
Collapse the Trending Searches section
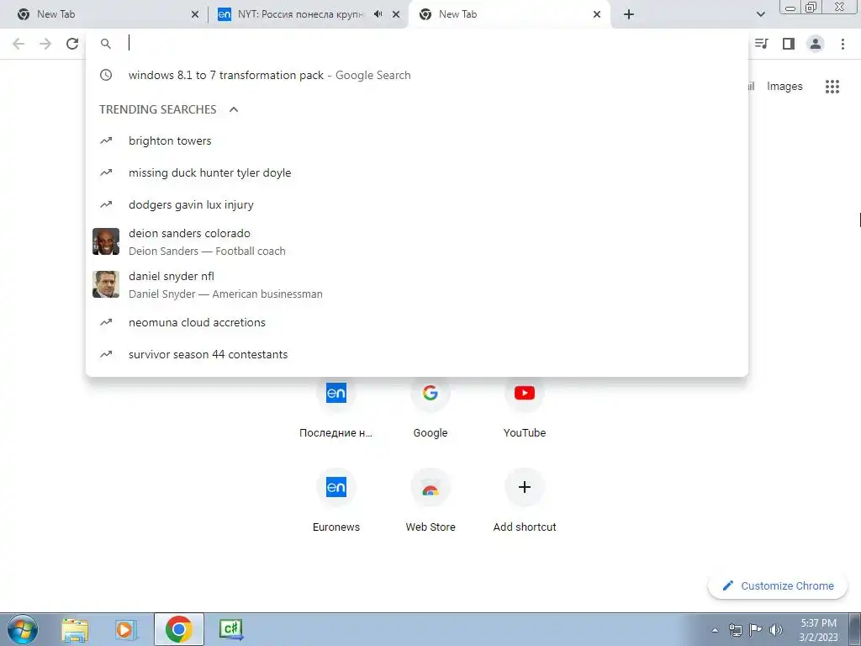tap(234, 109)
